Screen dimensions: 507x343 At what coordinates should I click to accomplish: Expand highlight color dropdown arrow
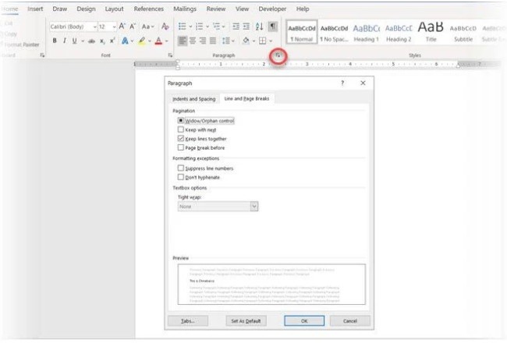[x=150, y=41]
